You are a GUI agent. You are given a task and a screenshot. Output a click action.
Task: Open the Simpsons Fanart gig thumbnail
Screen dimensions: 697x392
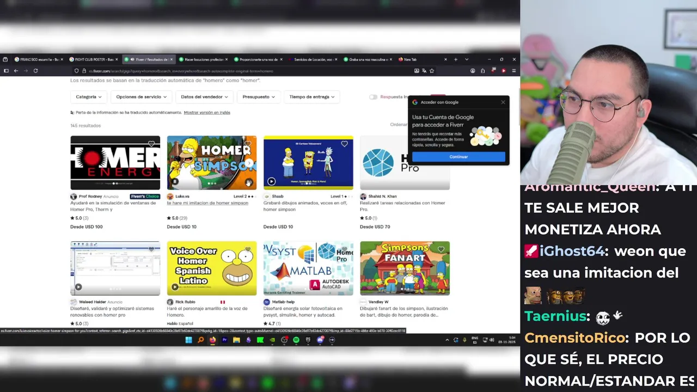[405, 268]
